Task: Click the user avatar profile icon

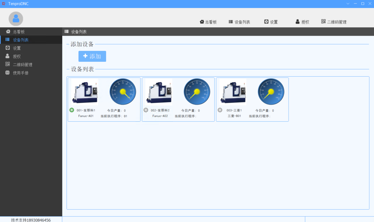Action: 16,19
